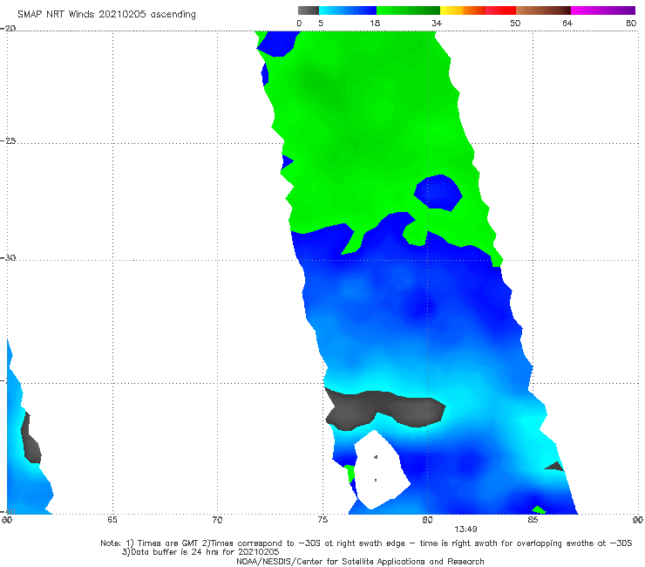This screenshot has width=645, height=567.
Task: Click the blue 5-18 segment of the color bar
Action: tap(348, 10)
